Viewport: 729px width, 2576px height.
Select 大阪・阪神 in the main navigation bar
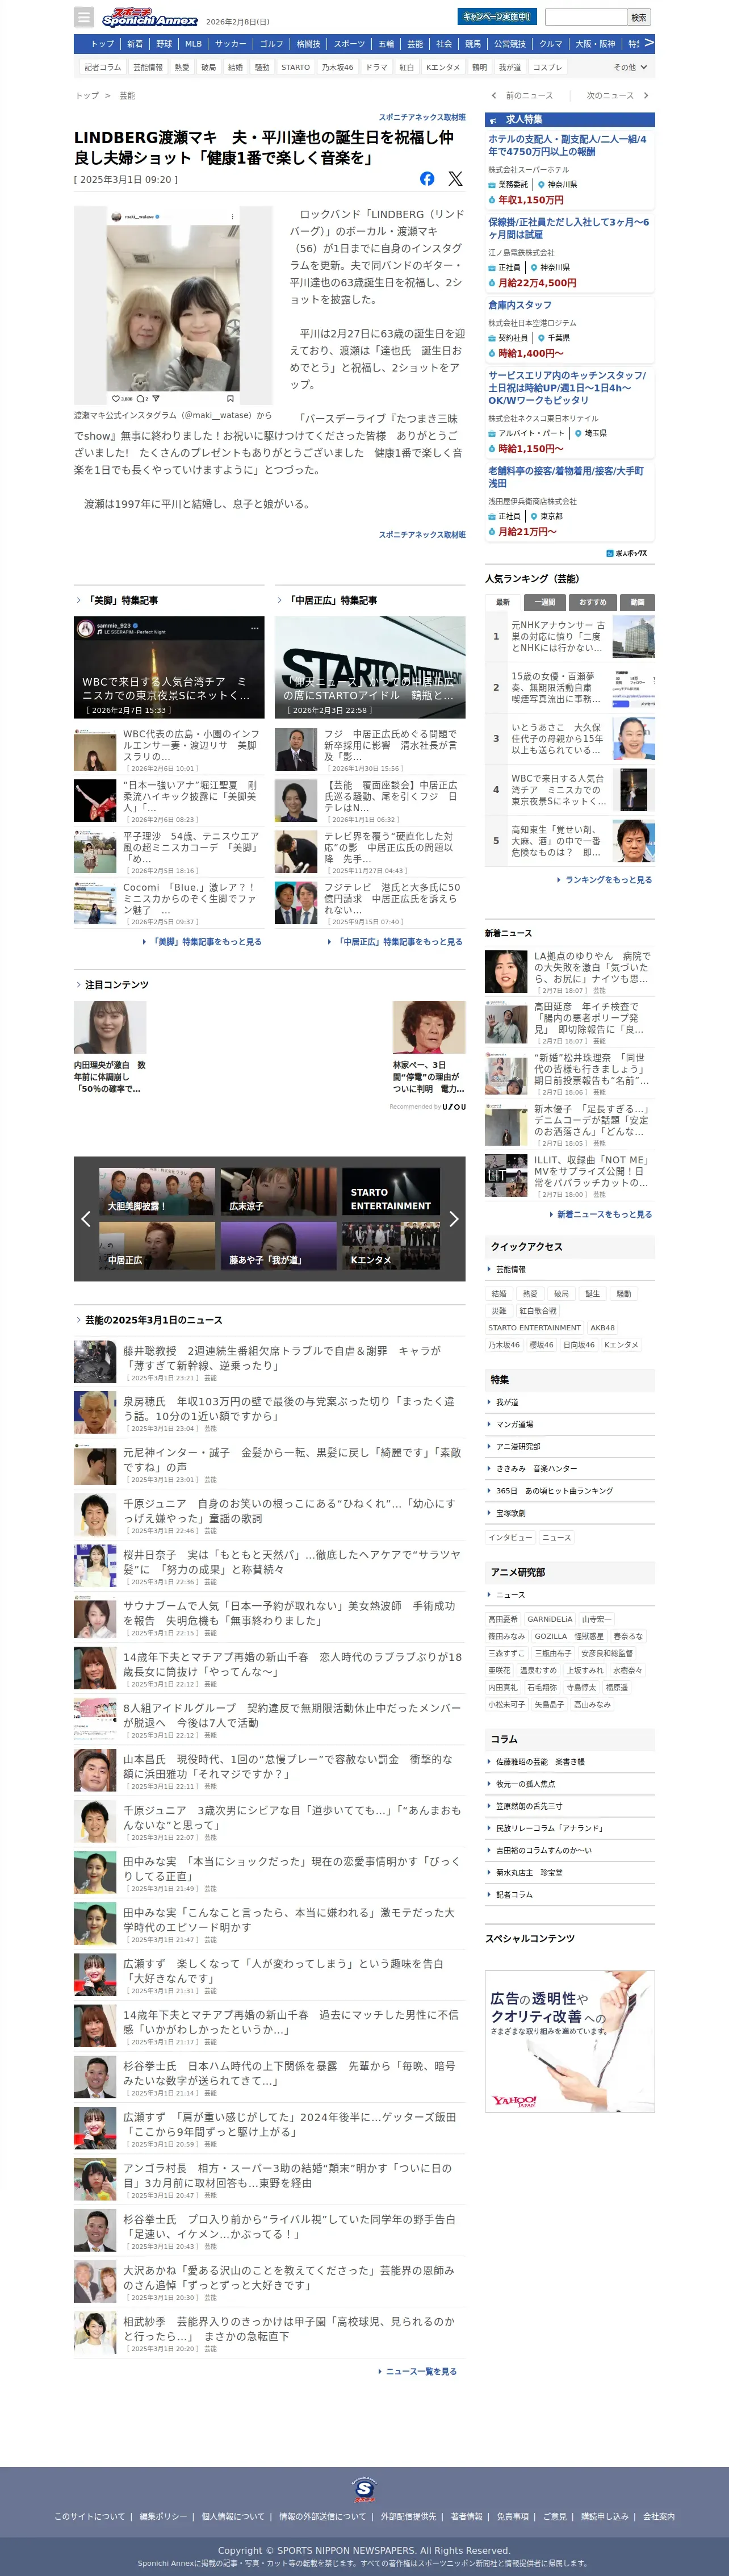(595, 44)
